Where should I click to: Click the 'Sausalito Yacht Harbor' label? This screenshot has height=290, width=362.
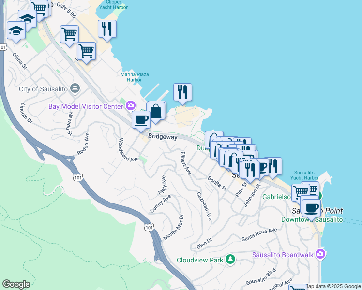click(x=304, y=175)
